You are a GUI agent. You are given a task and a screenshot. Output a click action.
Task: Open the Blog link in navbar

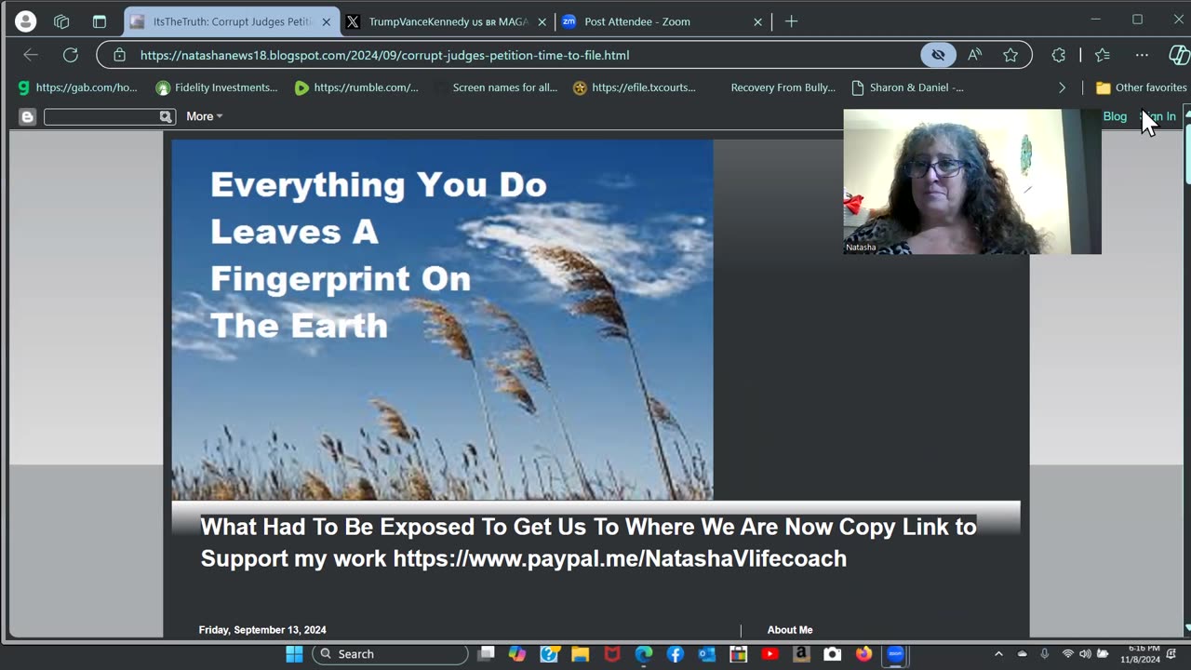pyautogui.click(x=1115, y=116)
